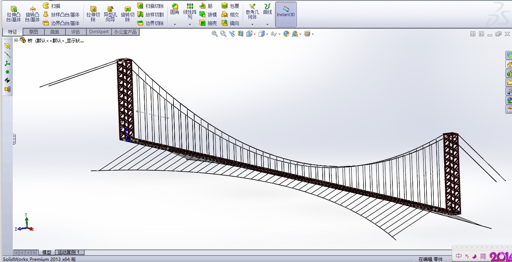This screenshot has height=262, width=512.
Task: Click the 扫描切除 swept cut button
Action: pos(150,6)
